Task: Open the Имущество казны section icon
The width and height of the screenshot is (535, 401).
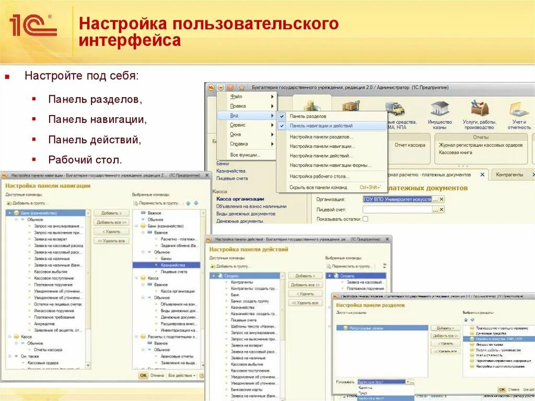Action: click(x=439, y=108)
